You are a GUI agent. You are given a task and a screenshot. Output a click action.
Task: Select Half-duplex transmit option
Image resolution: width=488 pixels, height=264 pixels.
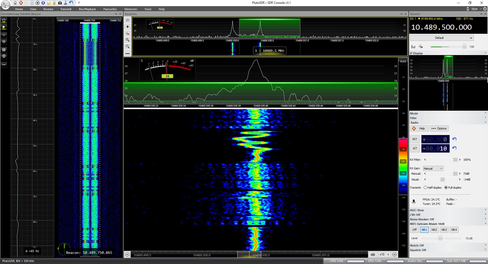[425, 188]
